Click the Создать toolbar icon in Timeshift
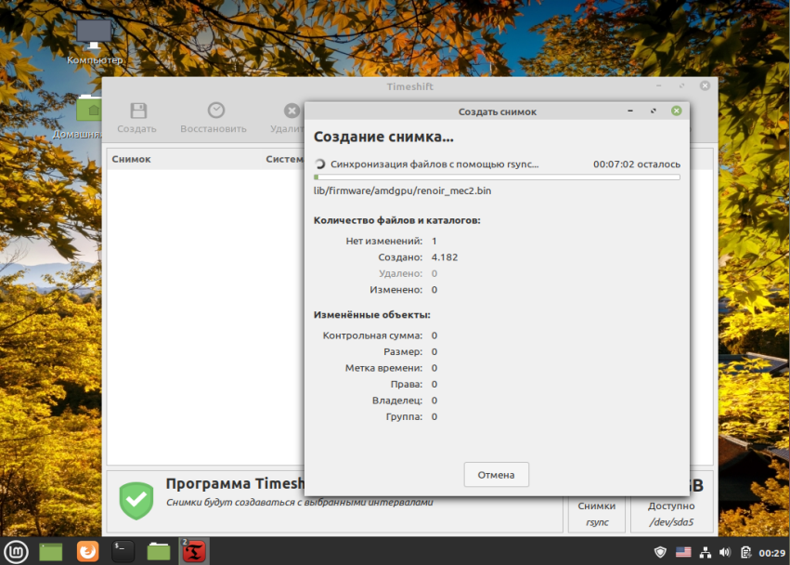 tap(138, 111)
